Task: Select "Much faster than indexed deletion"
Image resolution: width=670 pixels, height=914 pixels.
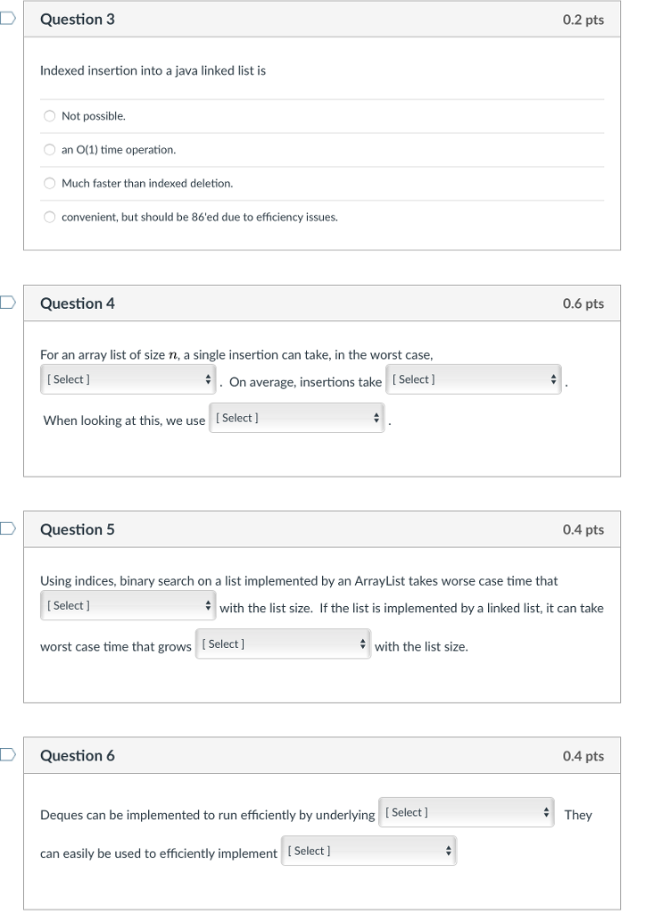Action: click(x=50, y=183)
